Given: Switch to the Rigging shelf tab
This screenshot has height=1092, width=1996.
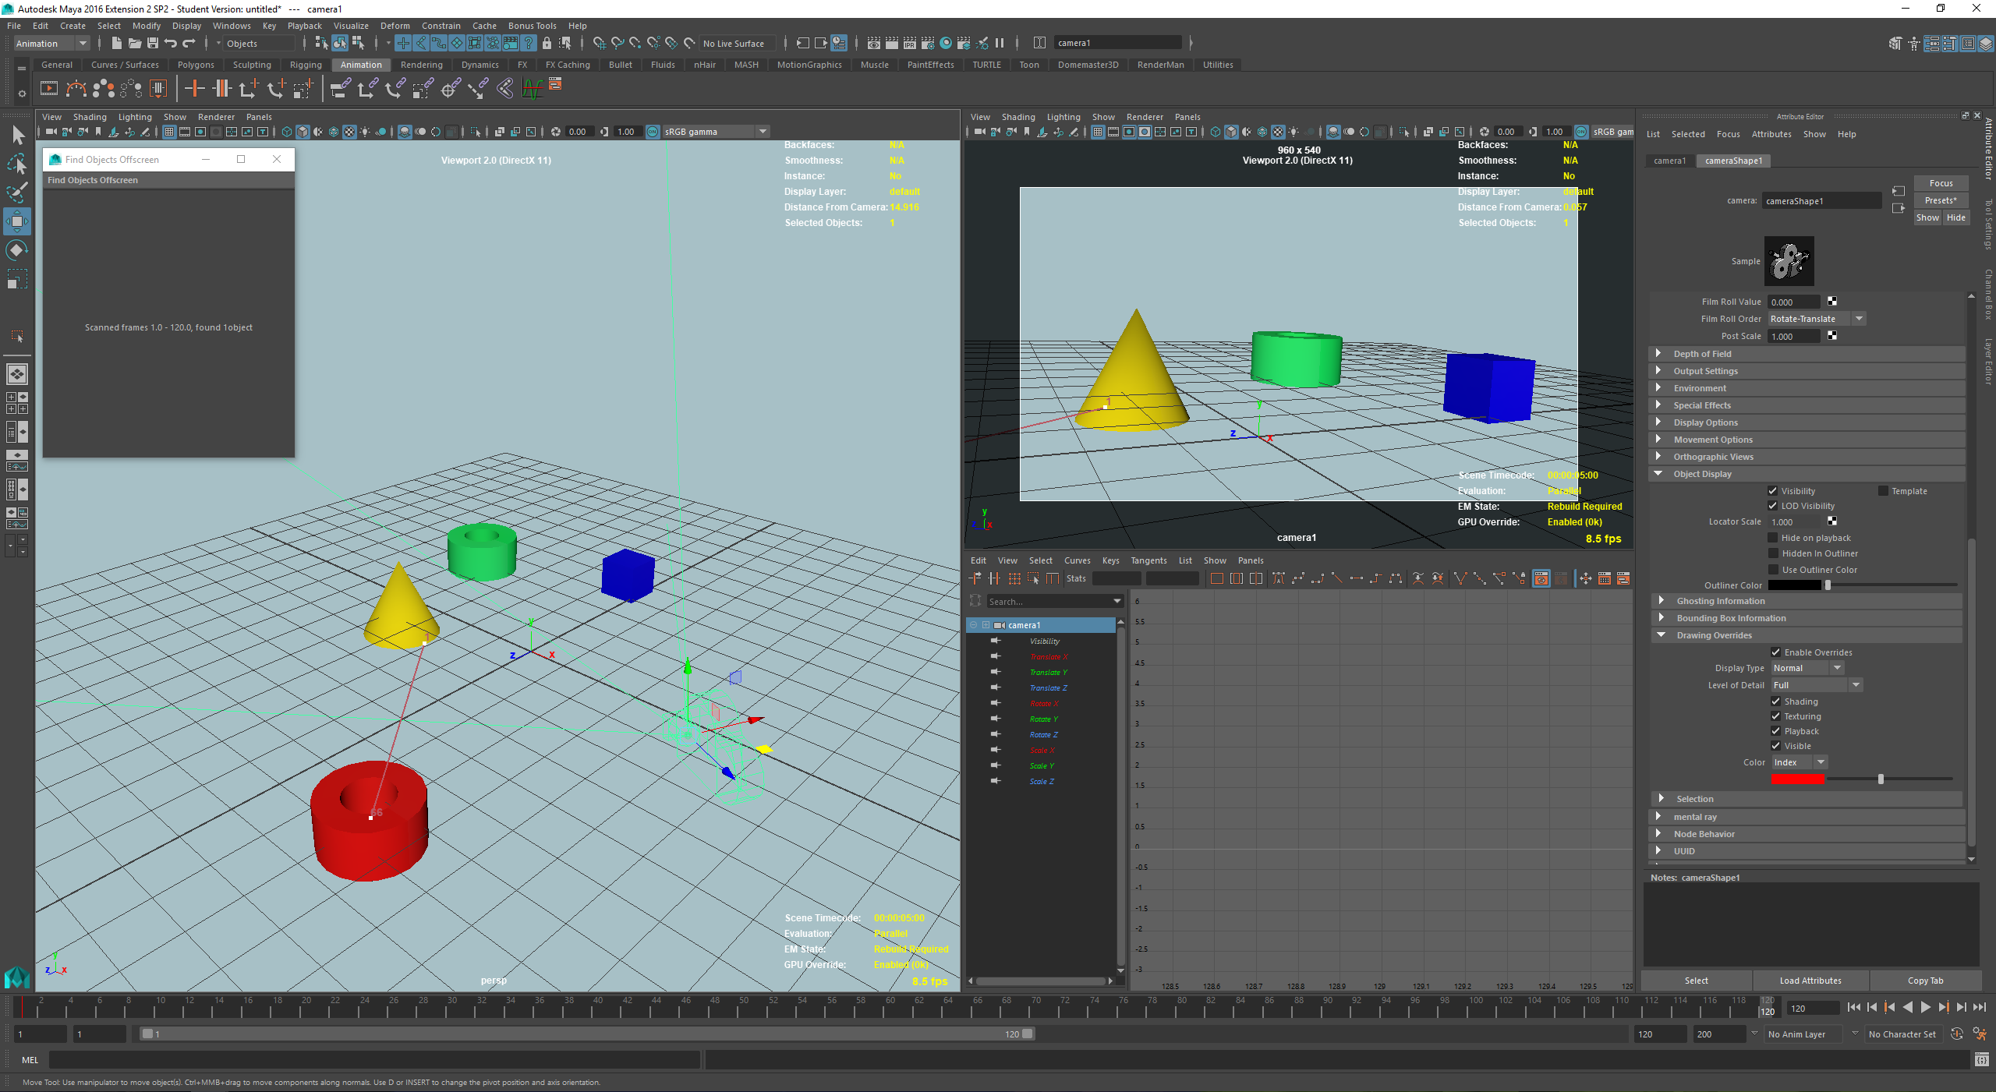Looking at the screenshot, I should [x=306, y=65].
